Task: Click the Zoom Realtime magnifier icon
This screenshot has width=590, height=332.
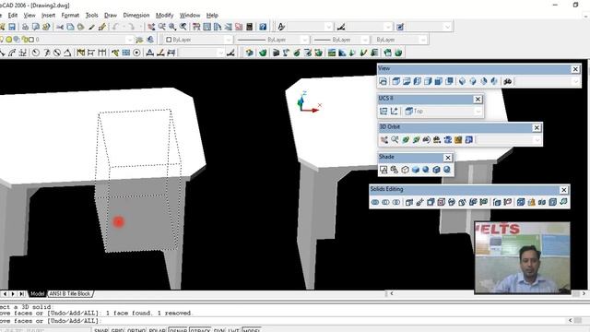Action: click(x=162, y=27)
